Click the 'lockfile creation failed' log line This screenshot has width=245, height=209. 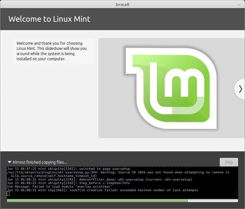(x=102, y=190)
